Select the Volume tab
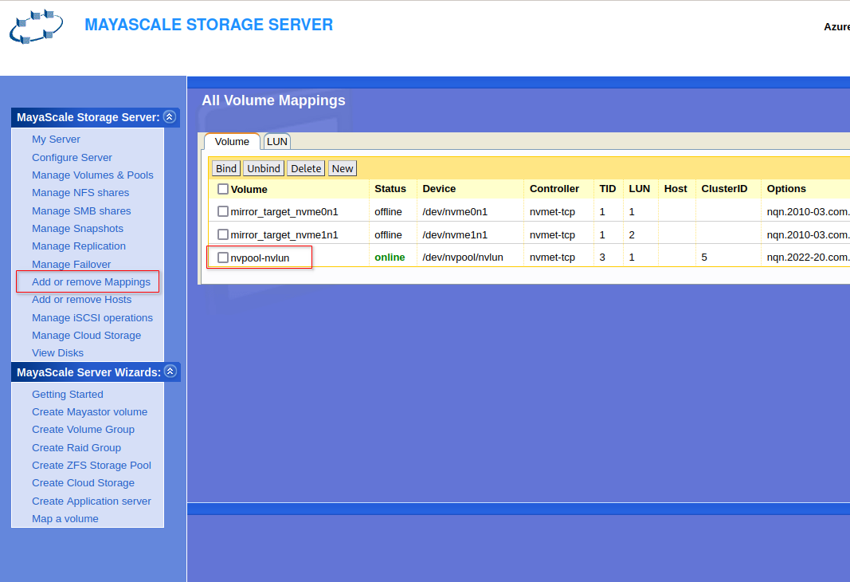This screenshot has width=850, height=582. 232,141
